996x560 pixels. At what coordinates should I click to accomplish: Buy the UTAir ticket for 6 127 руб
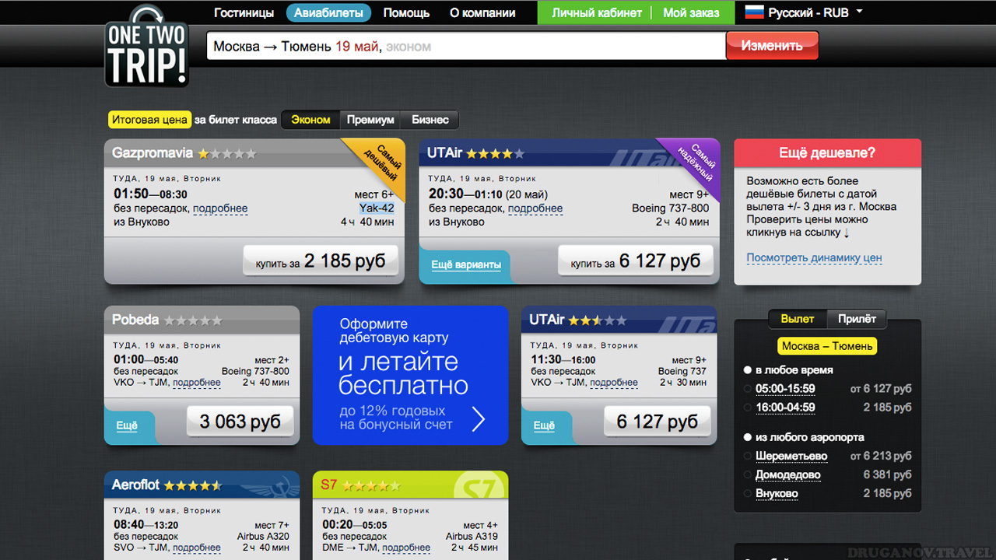click(x=636, y=262)
